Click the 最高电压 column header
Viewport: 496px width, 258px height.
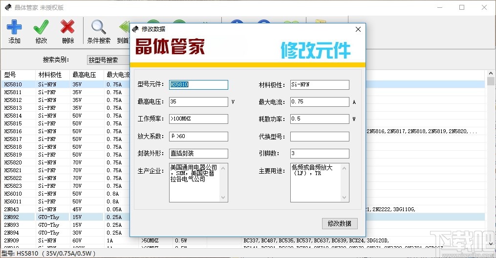coord(86,75)
